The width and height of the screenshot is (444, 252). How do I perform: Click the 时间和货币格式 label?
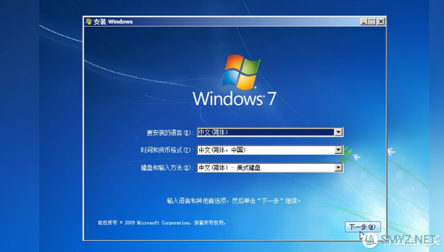(166, 150)
